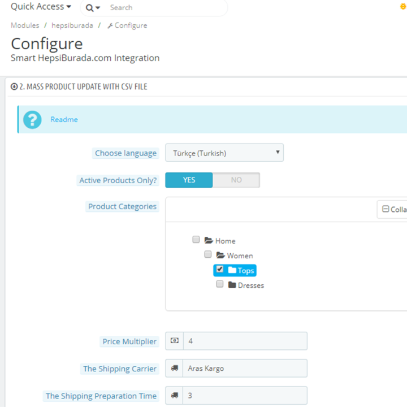Viewport: 407px width, 407px height.
Task: Click the truck icon beside Shipping Carrier
Action: [x=175, y=368]
